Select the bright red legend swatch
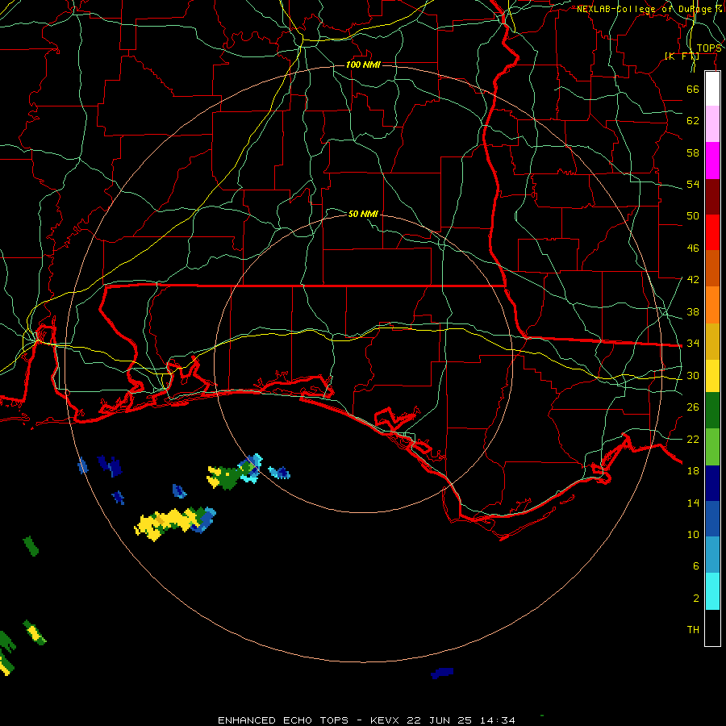The image size is (726, 726). point(712,232)
